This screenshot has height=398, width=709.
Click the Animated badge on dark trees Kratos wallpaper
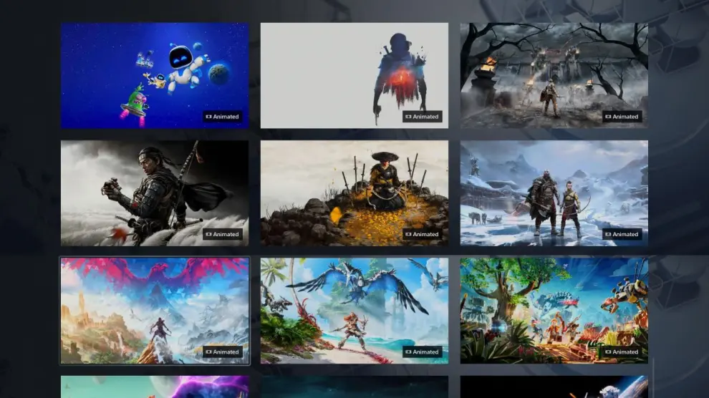pyautogui.click(x=622, y=117)
